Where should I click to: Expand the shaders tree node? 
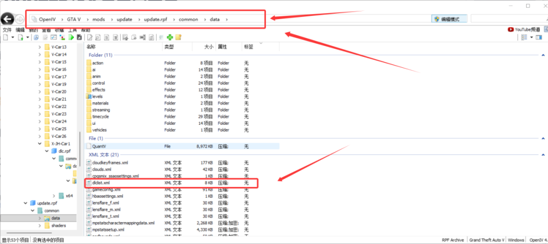pyautogui.click(x=39, y=226)
